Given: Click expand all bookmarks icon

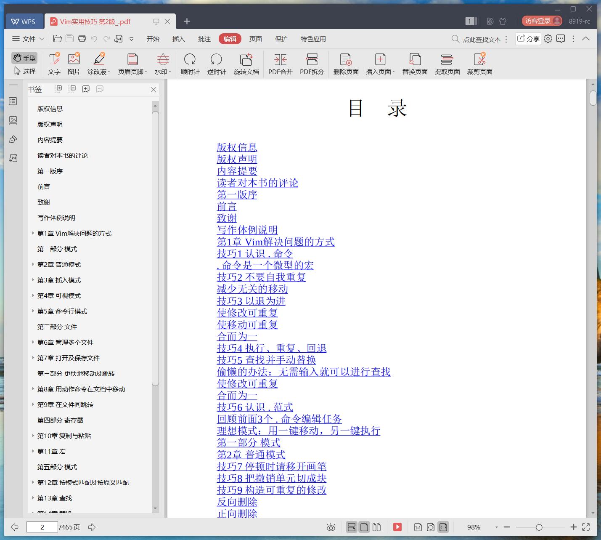Looking at the screenshot, I should 58,89.
